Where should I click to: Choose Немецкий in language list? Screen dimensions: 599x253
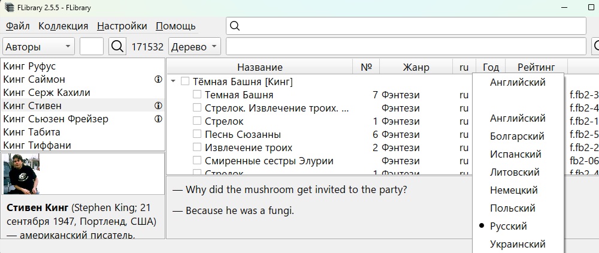(514, 190)
